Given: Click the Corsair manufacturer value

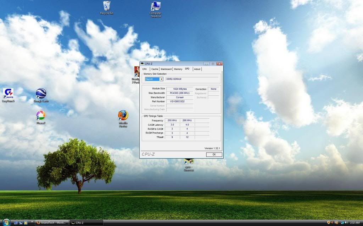Looking at the screenshot, I should pos(180,97).
